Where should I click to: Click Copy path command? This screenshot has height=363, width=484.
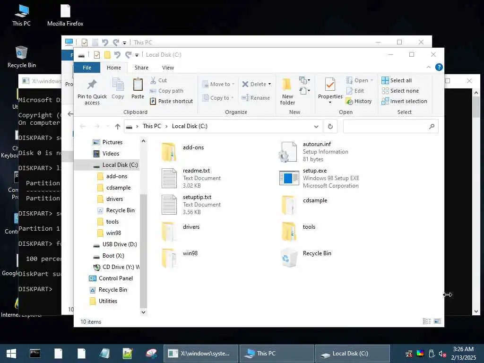point(166,91)
